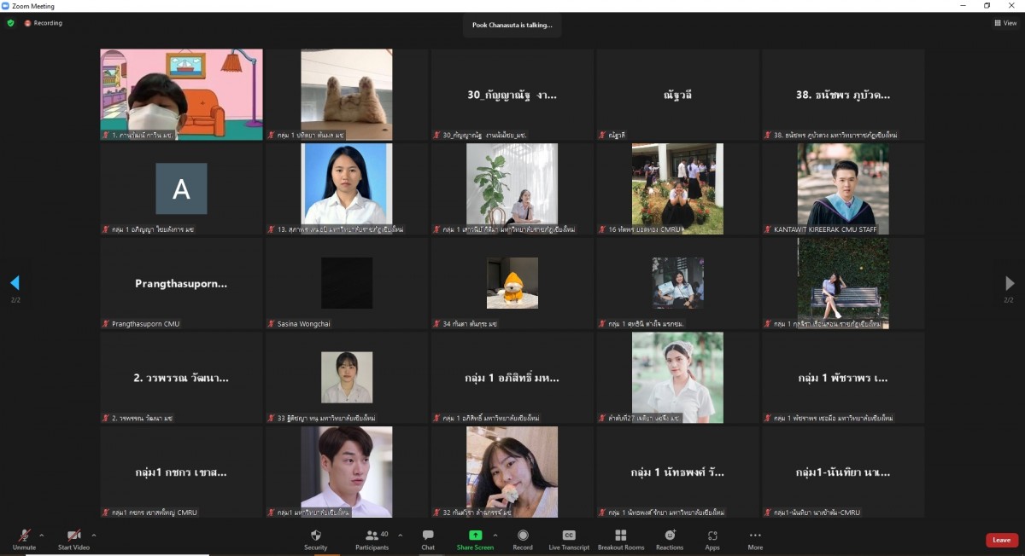Screen dimensions: 1025x556
Task: Click the green encryption shield icon
Action: coord(11,23)
